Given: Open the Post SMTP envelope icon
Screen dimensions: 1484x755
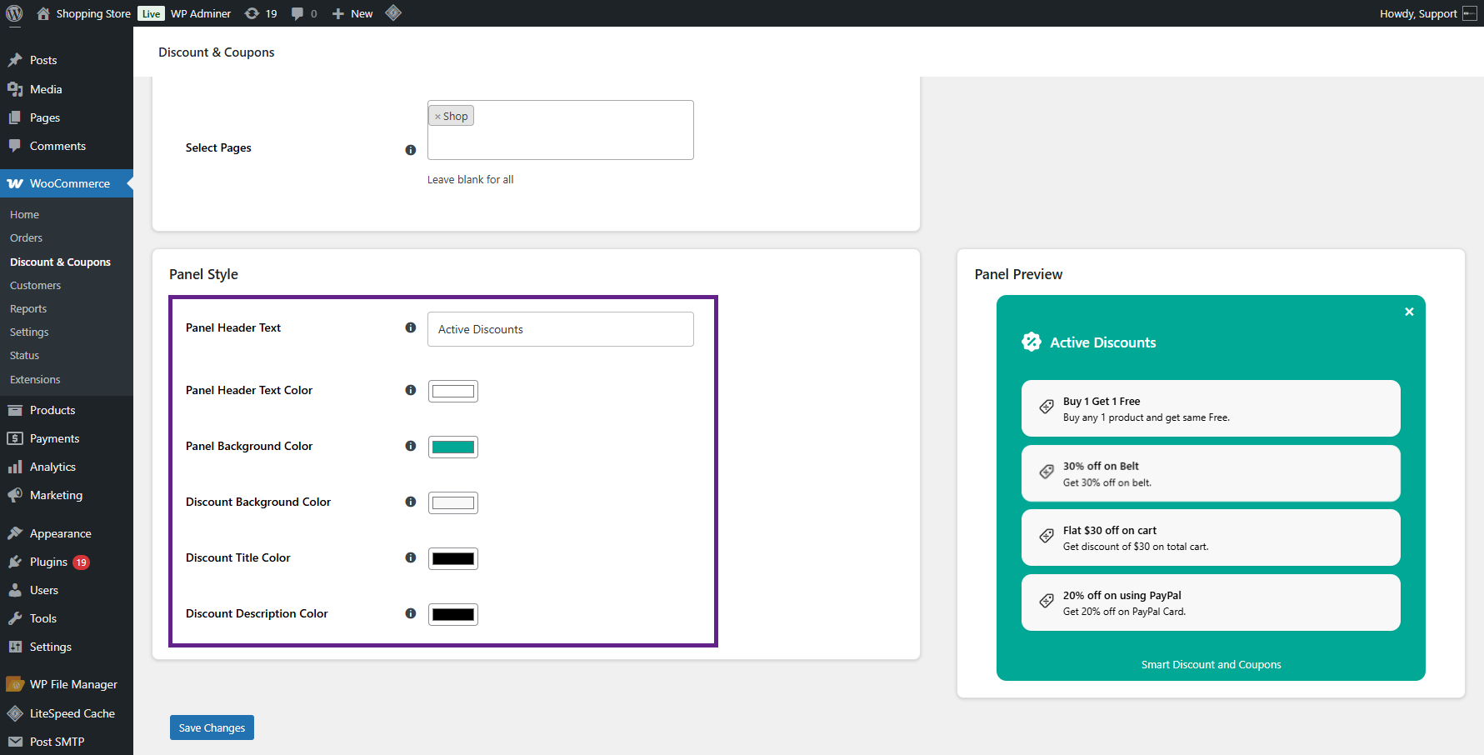Looking at the screenshot, I should click(x=15, y=741).
